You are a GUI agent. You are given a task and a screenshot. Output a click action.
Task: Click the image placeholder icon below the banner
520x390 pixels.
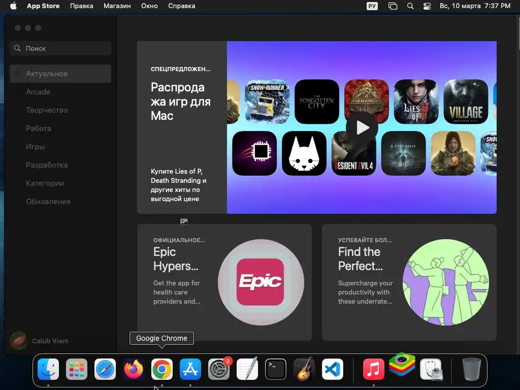click(184, 222)
